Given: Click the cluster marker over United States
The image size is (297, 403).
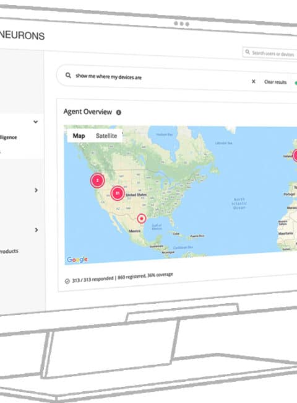Looking at the screenshot, I should pyautogui.click(x=118, y=193).
